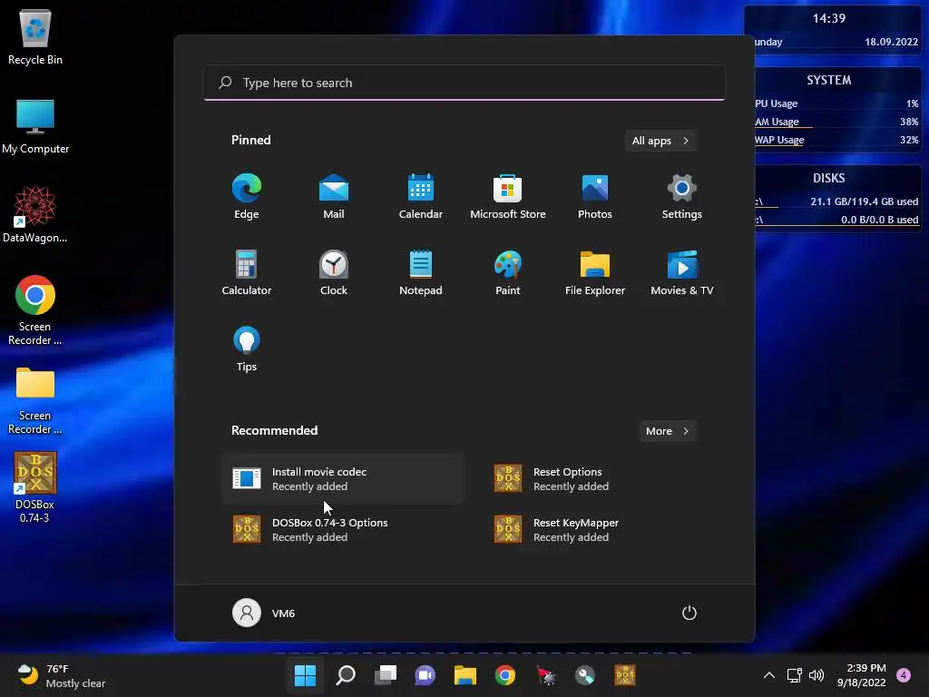The image size is (929, 697).
Task: Click the SYSTEM heading in desktop widget
Action: (x=829, y=80)
